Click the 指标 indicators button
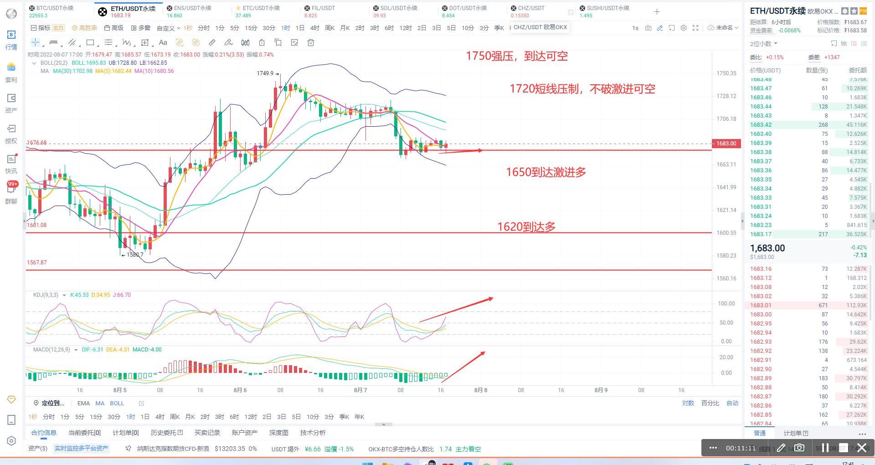The height and width of the screenshot is (465, 875). (41, 28)
